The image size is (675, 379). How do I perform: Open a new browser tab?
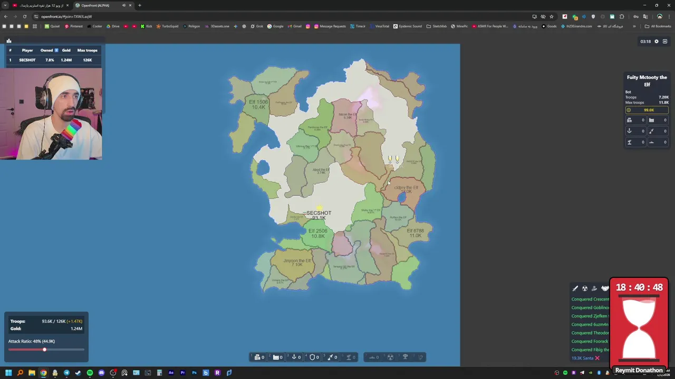click(x=139, y=5)
